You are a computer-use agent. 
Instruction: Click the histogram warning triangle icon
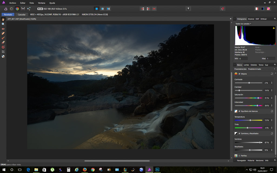pos(274,28)
